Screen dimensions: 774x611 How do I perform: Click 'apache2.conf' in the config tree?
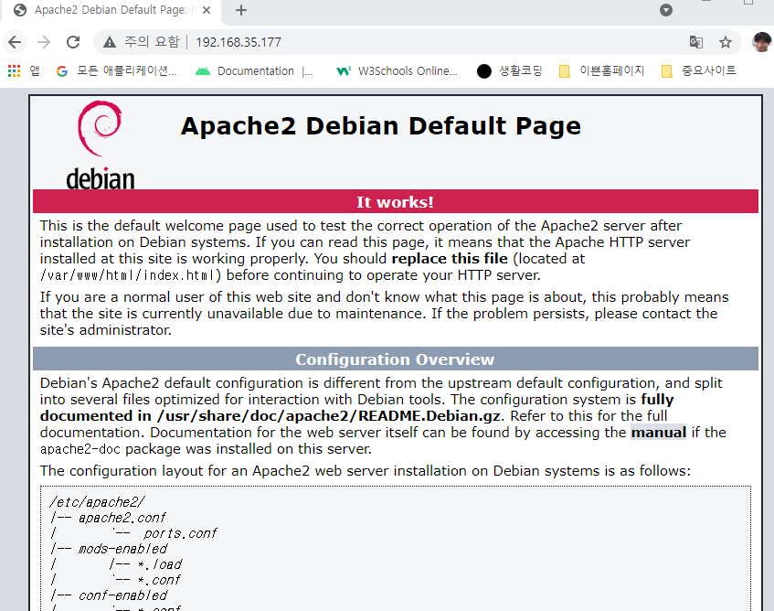click(x=122, y=518)
